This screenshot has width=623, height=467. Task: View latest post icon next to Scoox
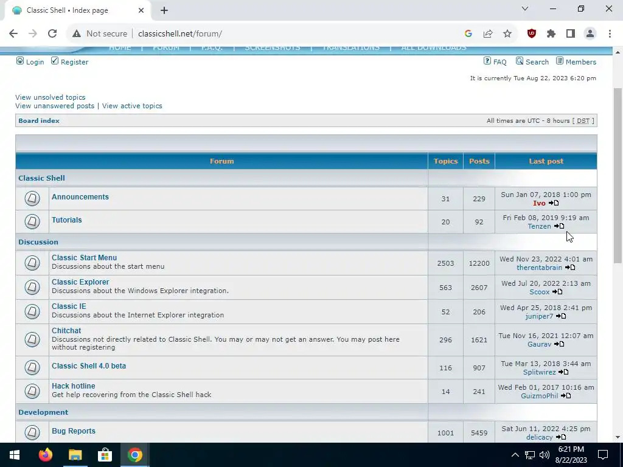coord(557,291)
